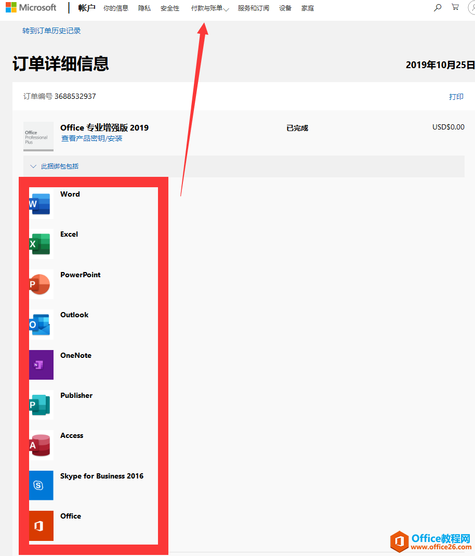Collapse the 此捆绑包包括 bundle section

point(55,166)
